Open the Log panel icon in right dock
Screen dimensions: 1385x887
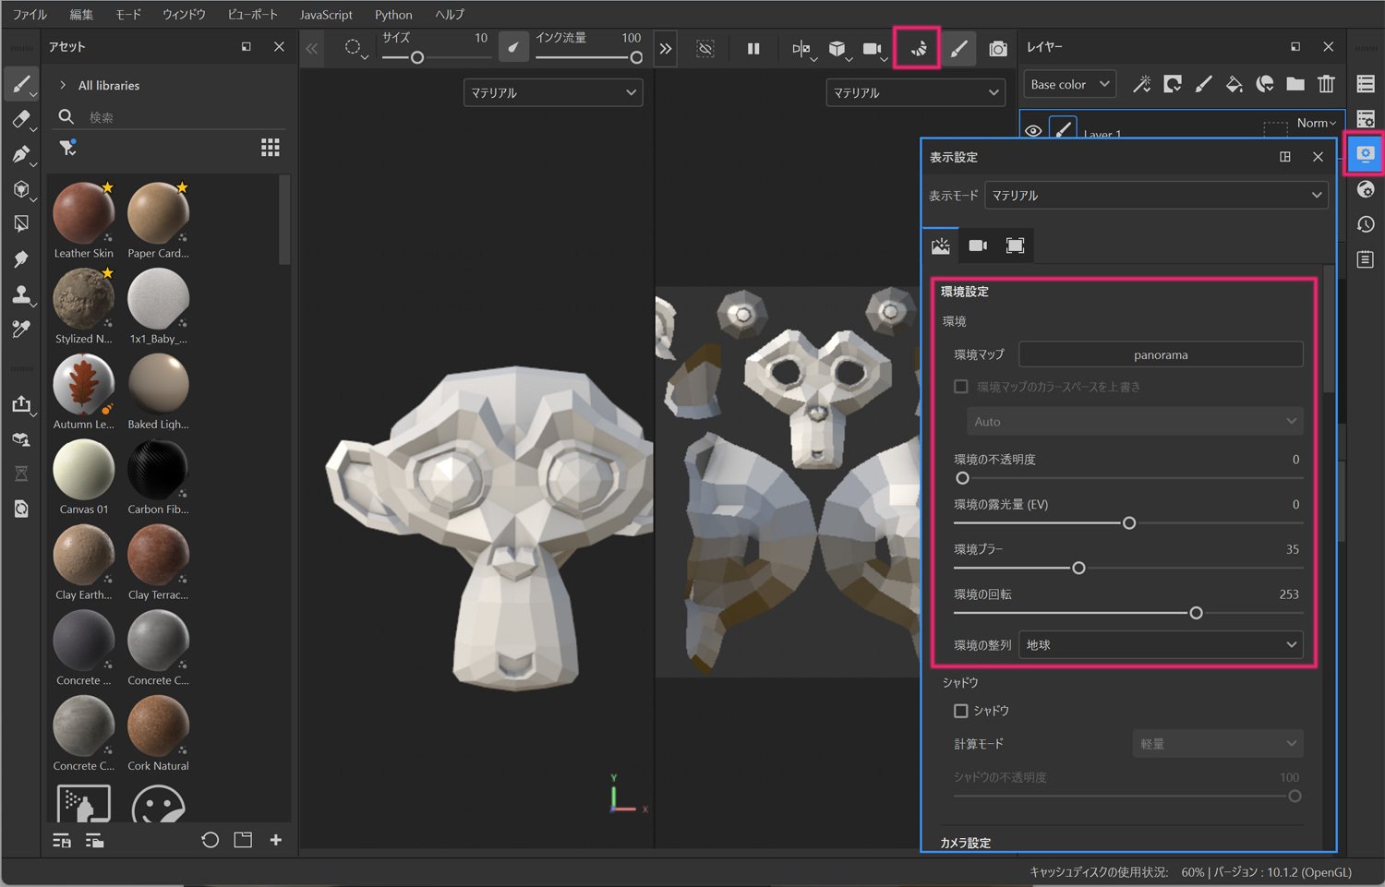pos(1366,259)
